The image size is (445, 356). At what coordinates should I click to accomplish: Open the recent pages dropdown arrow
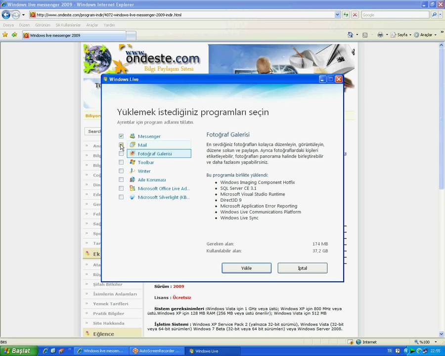pyautogui.click(x=24, y=15)
